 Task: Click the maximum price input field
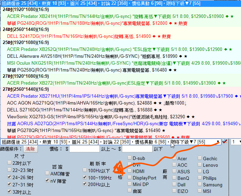tap(137, 149)
